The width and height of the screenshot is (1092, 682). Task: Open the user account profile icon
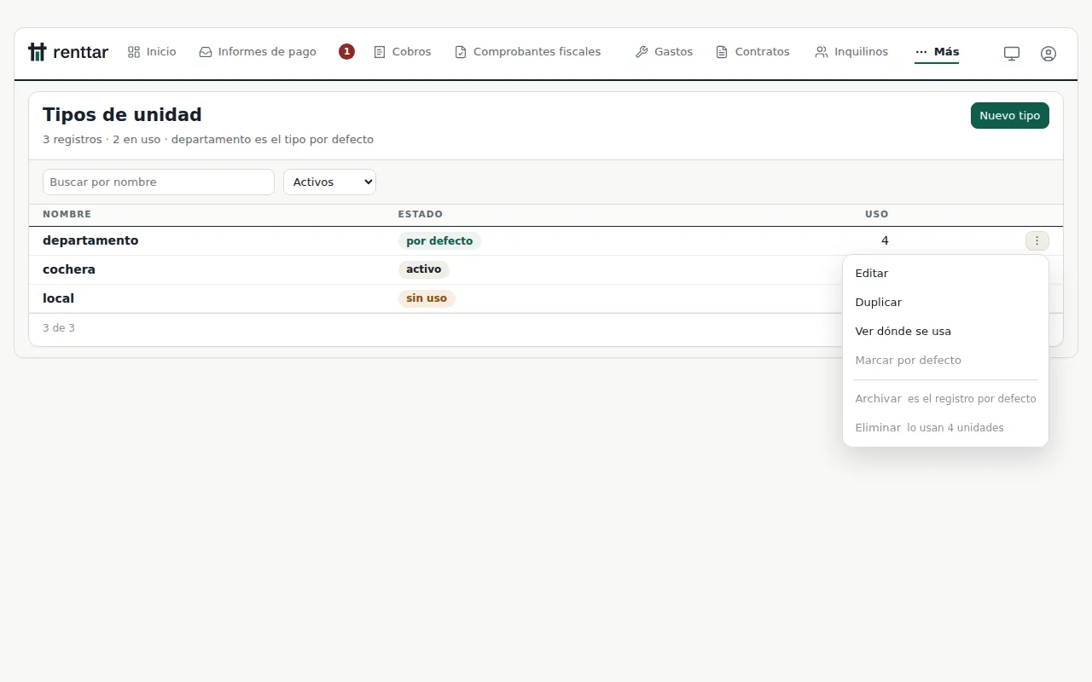point(1048,53)
